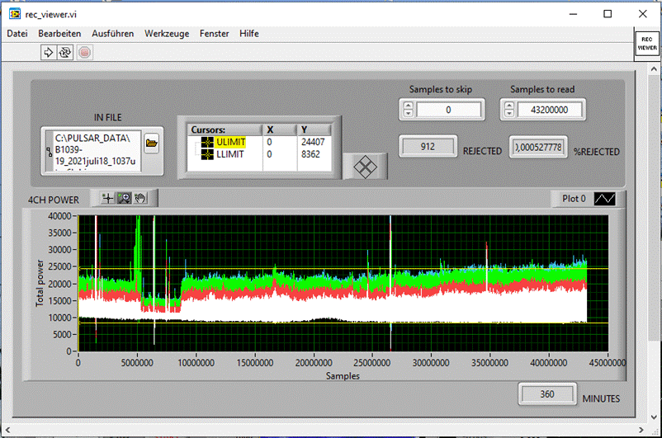This screenshot has width=662, height=438.
Task: Click the horizontal scrollbar left arrow
Action: [x=7, y=430]
